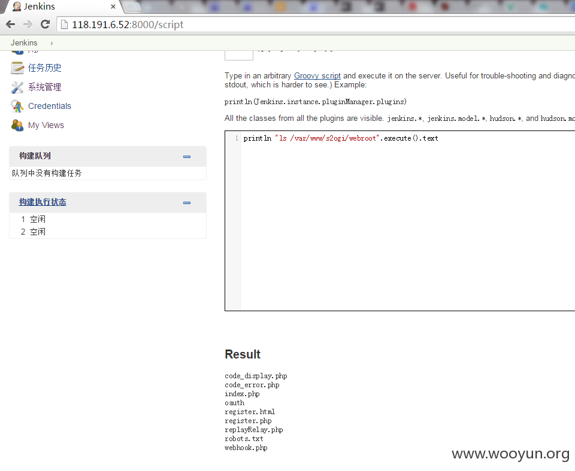Click replayRelay.php in results
Screen dimensions: 575x471
click(254, 430)
